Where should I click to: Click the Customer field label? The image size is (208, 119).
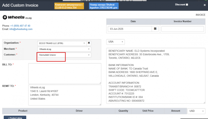point(10,55)
